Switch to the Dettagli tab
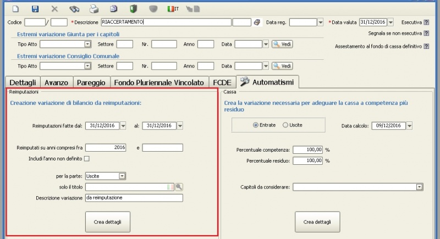This screenshot has height=239, width=440. pyautogui.click(x=23, y=82)
